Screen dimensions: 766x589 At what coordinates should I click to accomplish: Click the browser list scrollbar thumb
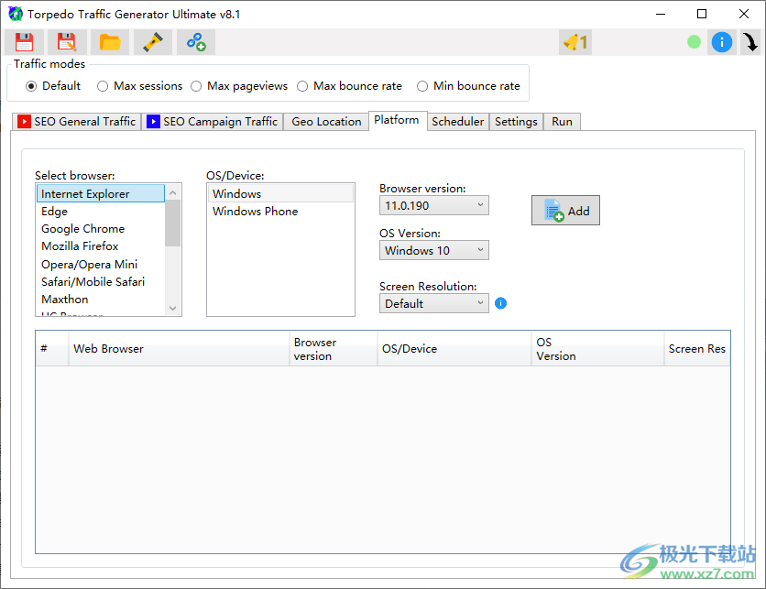(173, 224)
